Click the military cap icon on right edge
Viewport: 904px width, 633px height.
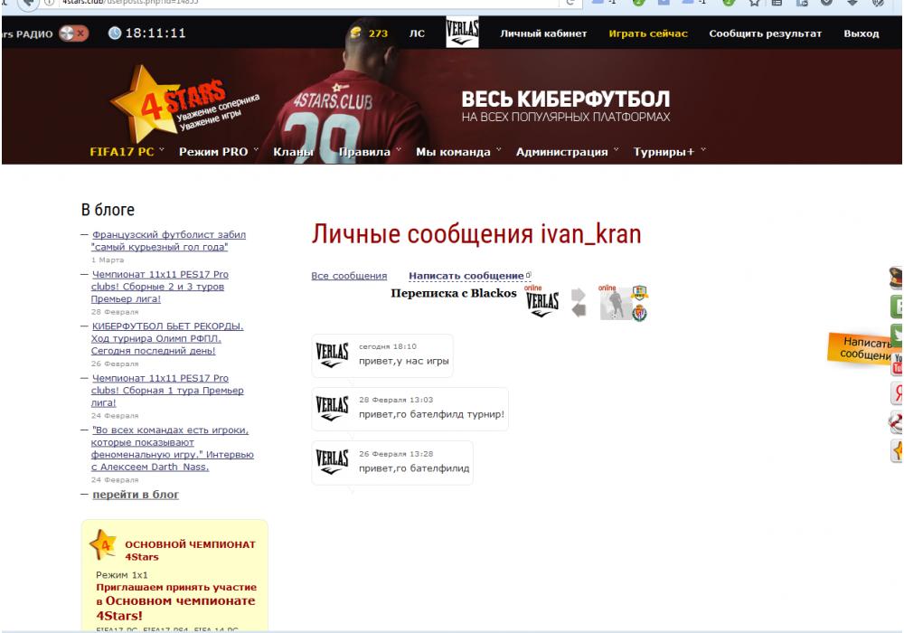click(896, 278)
